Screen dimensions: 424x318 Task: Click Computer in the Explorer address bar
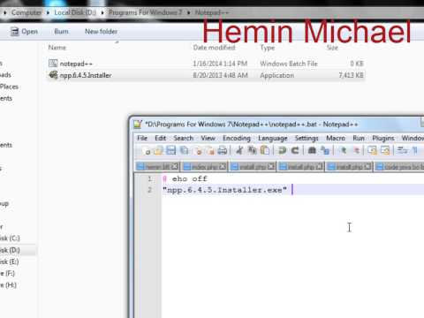tap(26, 12)
